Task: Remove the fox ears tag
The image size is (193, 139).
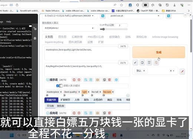Action: click(113, 92)
